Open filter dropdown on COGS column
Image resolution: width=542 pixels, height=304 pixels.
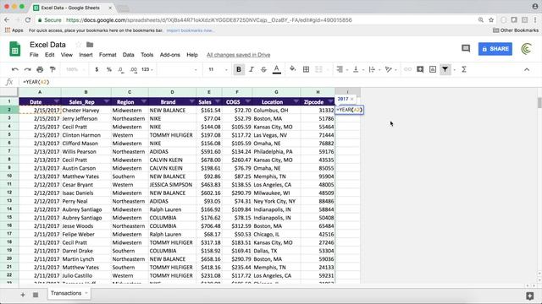(x=248, y=101)
